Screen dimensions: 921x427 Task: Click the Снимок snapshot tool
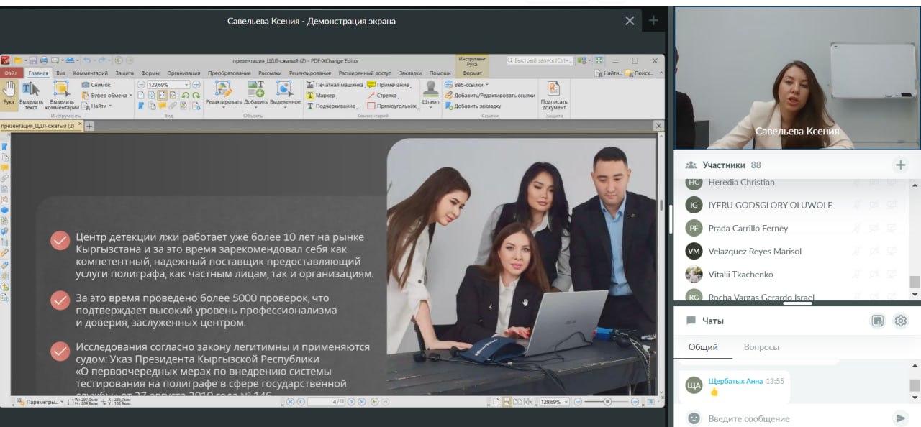(96, 85)
